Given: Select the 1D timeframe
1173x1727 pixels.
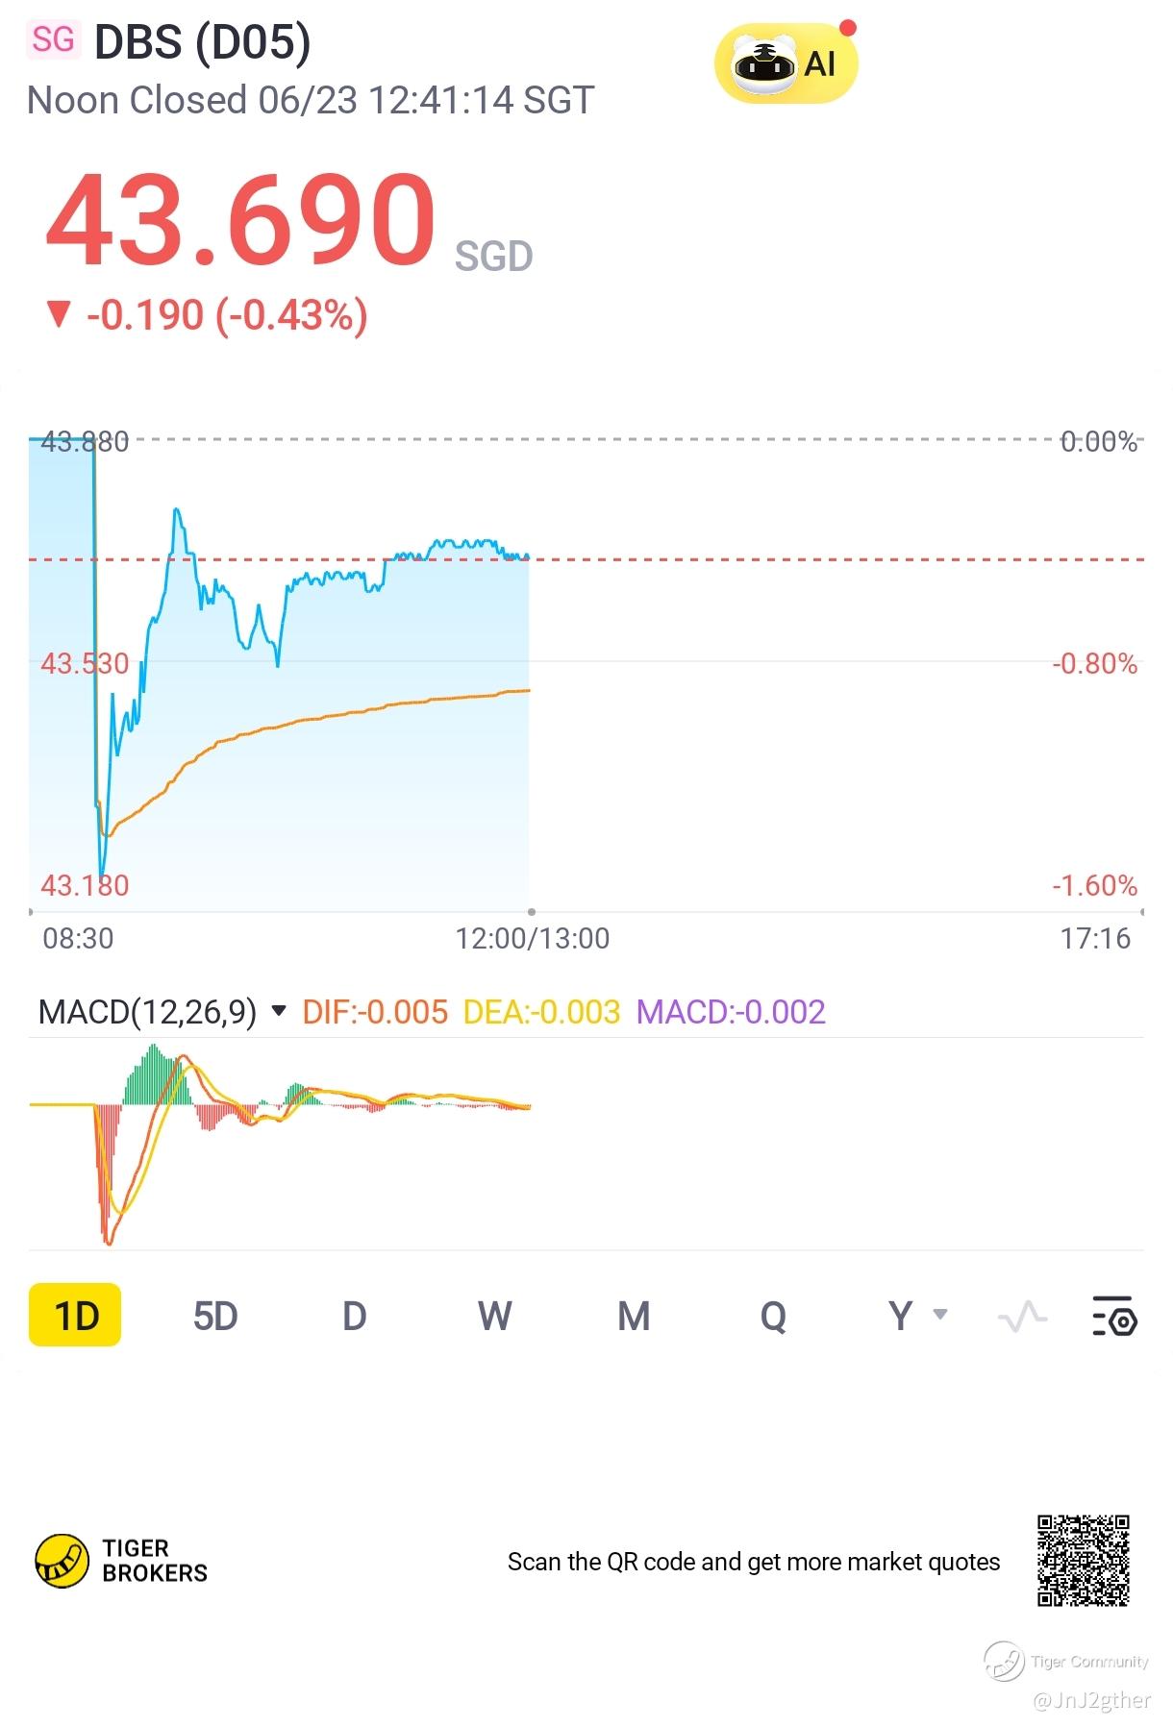Looking at the screenshot, I should pos(75,1315).
